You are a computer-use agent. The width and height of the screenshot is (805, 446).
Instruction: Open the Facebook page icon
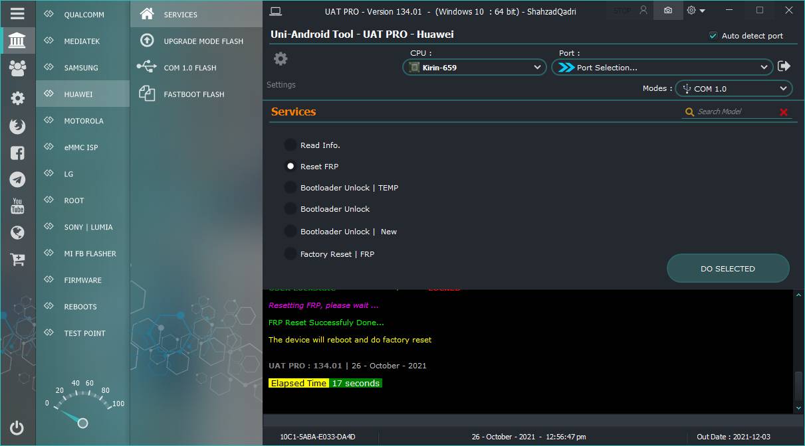17,153
